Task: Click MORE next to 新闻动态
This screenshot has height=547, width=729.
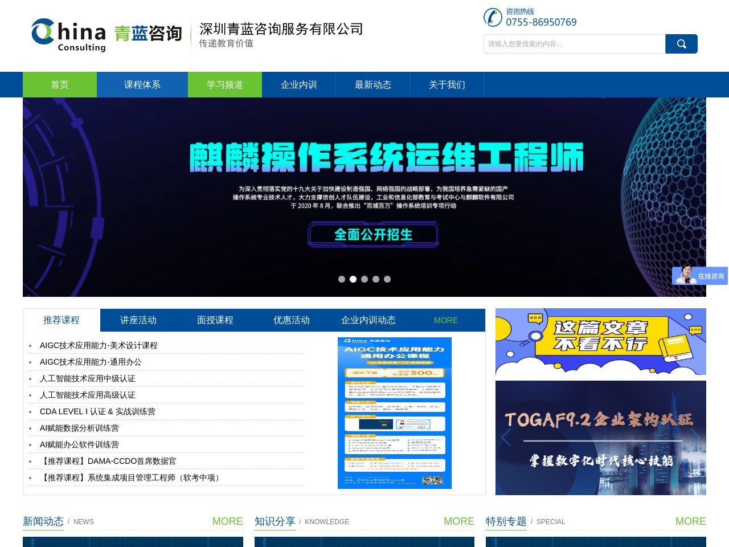Action: tap(227, 521)
